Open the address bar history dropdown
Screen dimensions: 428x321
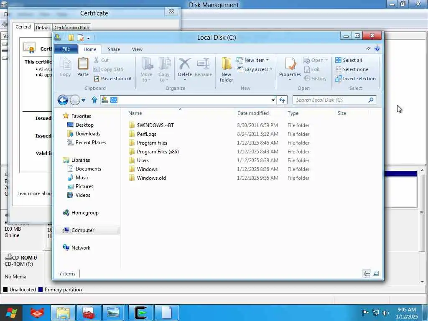point(273,100)
